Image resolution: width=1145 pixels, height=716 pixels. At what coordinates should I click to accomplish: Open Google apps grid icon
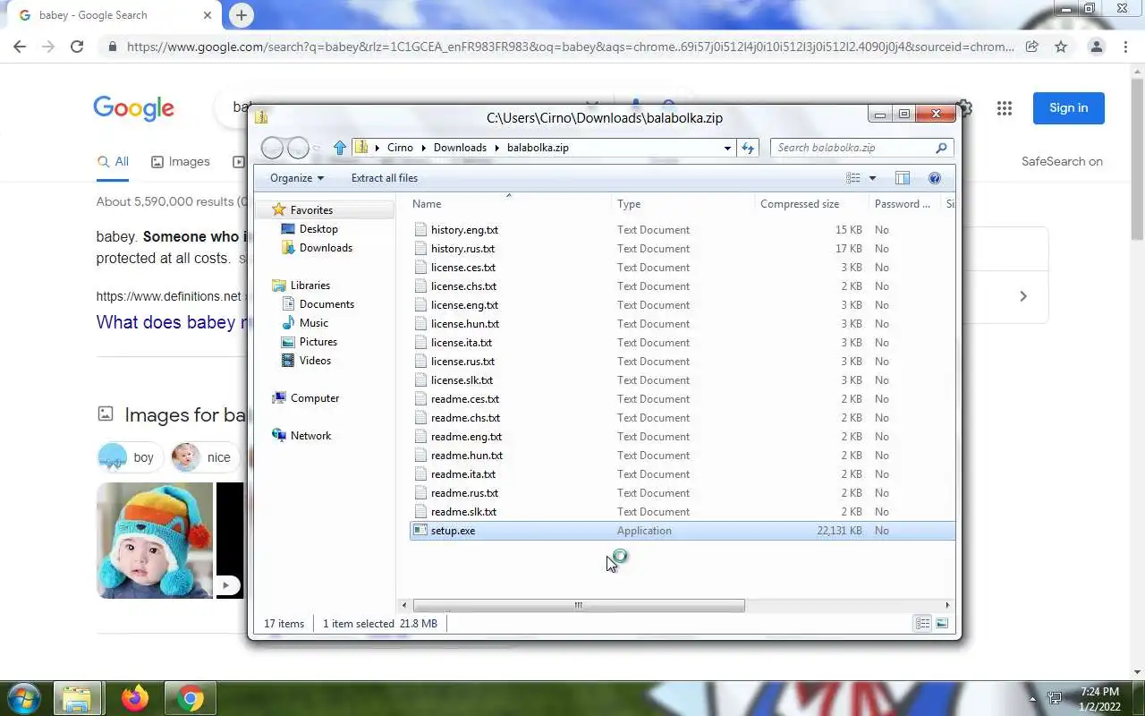click(1005, 108)
